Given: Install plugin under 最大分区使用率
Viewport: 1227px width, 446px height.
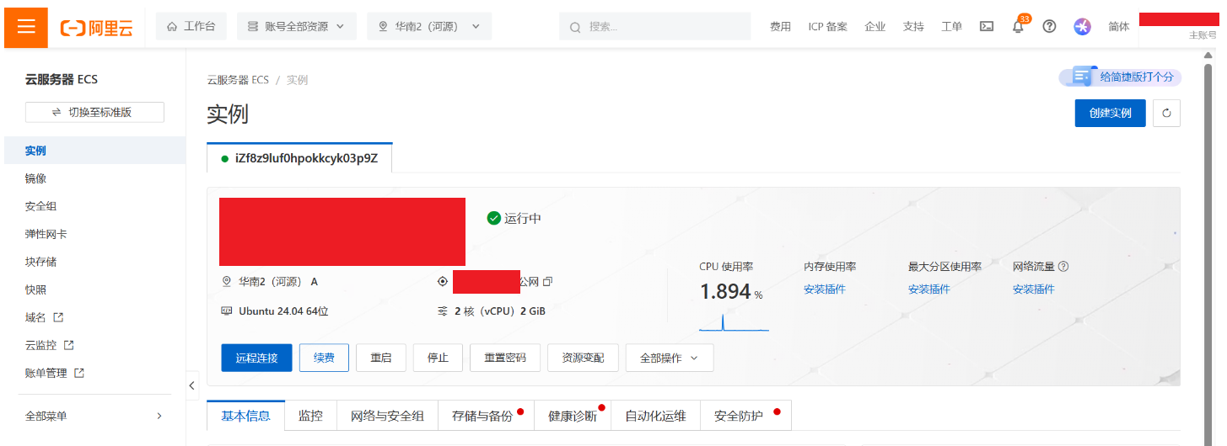Looking at the screenshot, I should pyautogui.click(x=929, y=289).
